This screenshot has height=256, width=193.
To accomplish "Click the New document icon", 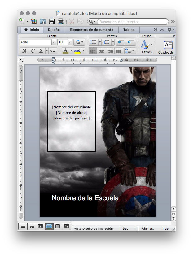I will coord(22,21).
